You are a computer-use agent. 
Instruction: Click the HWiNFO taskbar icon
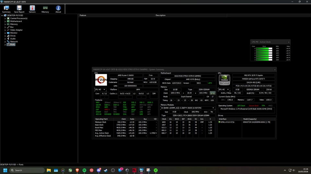(142, 170)
